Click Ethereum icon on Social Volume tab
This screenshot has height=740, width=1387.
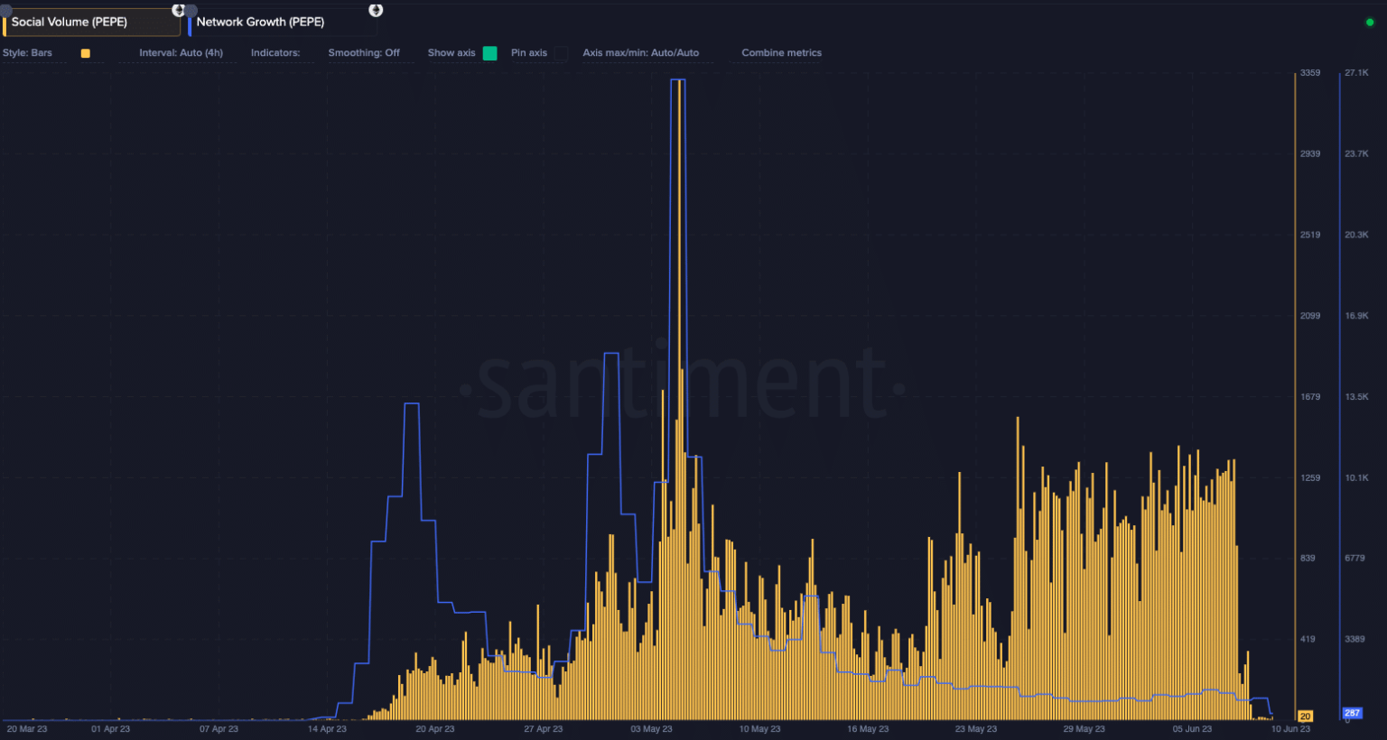point(178,10)
